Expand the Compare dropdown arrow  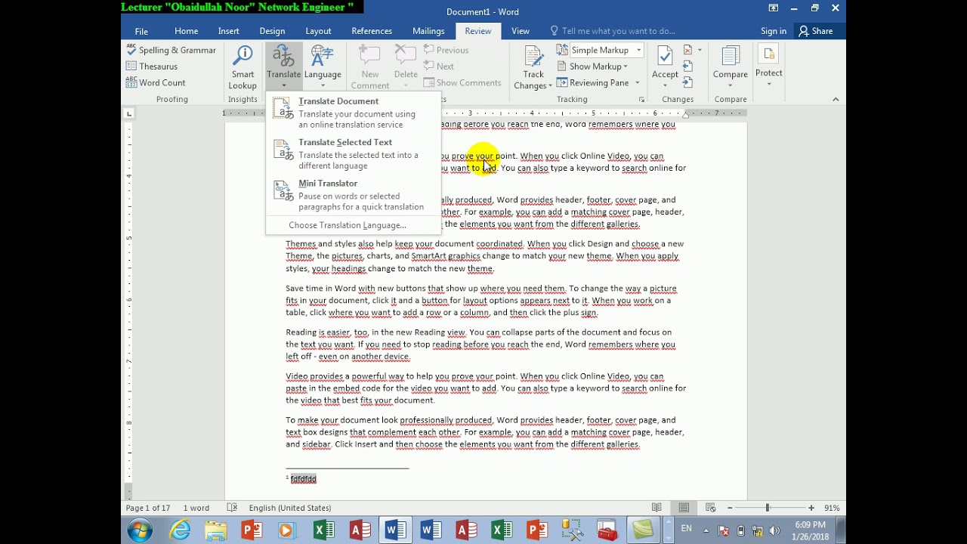click(x=731, y=84)
